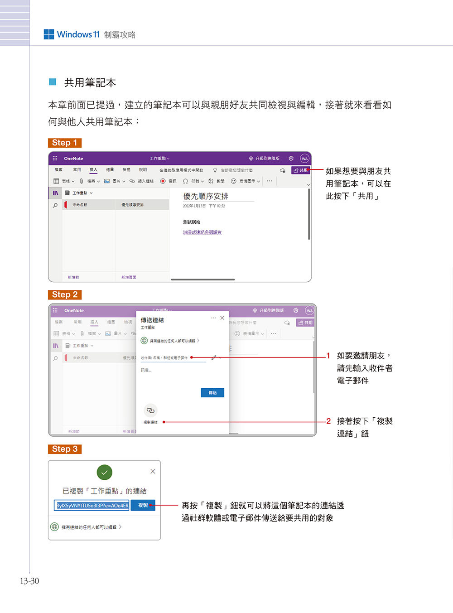Open WA account avatar in Step 1 window

(304, 159)
